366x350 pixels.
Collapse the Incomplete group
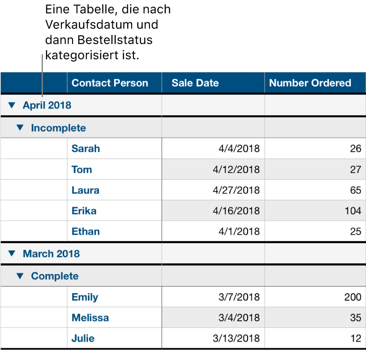(x=19, y=128)
